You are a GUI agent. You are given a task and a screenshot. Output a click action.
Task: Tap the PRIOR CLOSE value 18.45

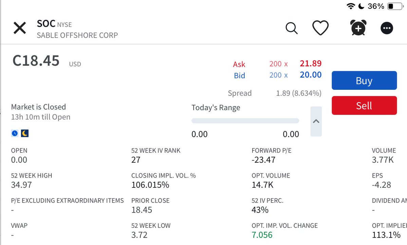pos(142,210)
